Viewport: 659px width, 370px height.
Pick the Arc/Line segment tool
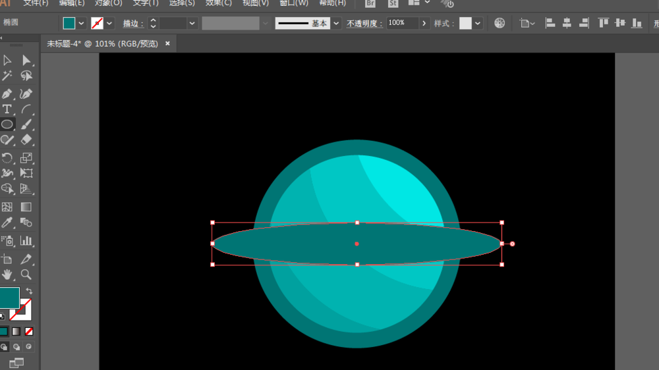click(x=26, y=109)
